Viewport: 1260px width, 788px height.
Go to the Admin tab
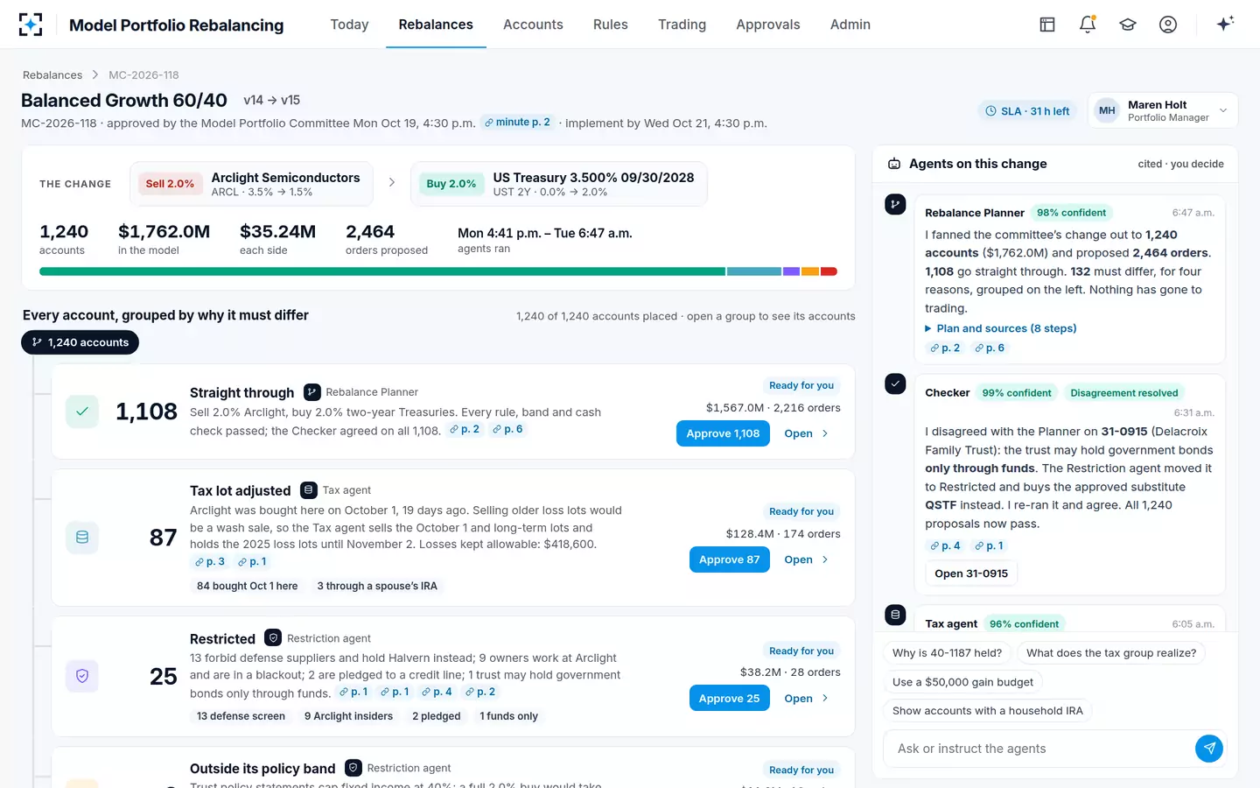[850, 25]
